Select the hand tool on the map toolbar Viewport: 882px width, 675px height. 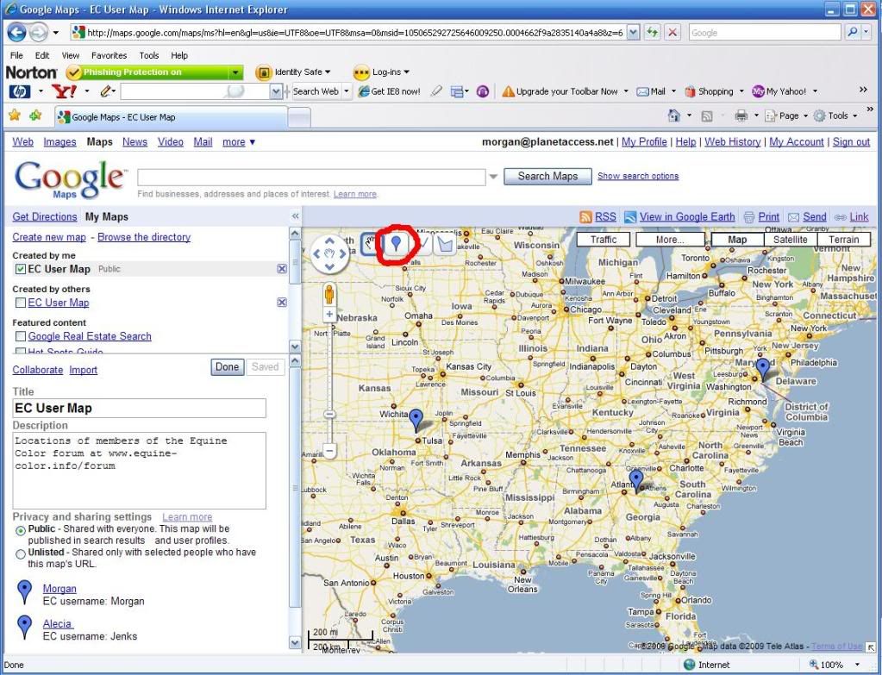(371, 244)
